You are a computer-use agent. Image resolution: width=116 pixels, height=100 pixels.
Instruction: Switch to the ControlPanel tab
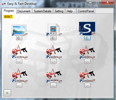86,11
